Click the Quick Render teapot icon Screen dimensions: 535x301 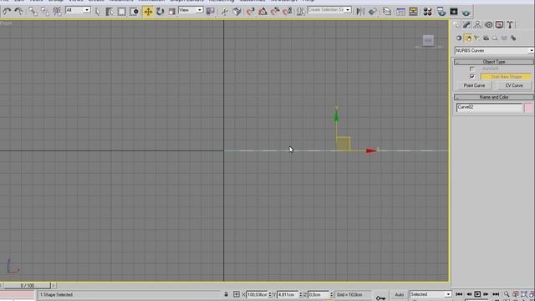(466, 13)
